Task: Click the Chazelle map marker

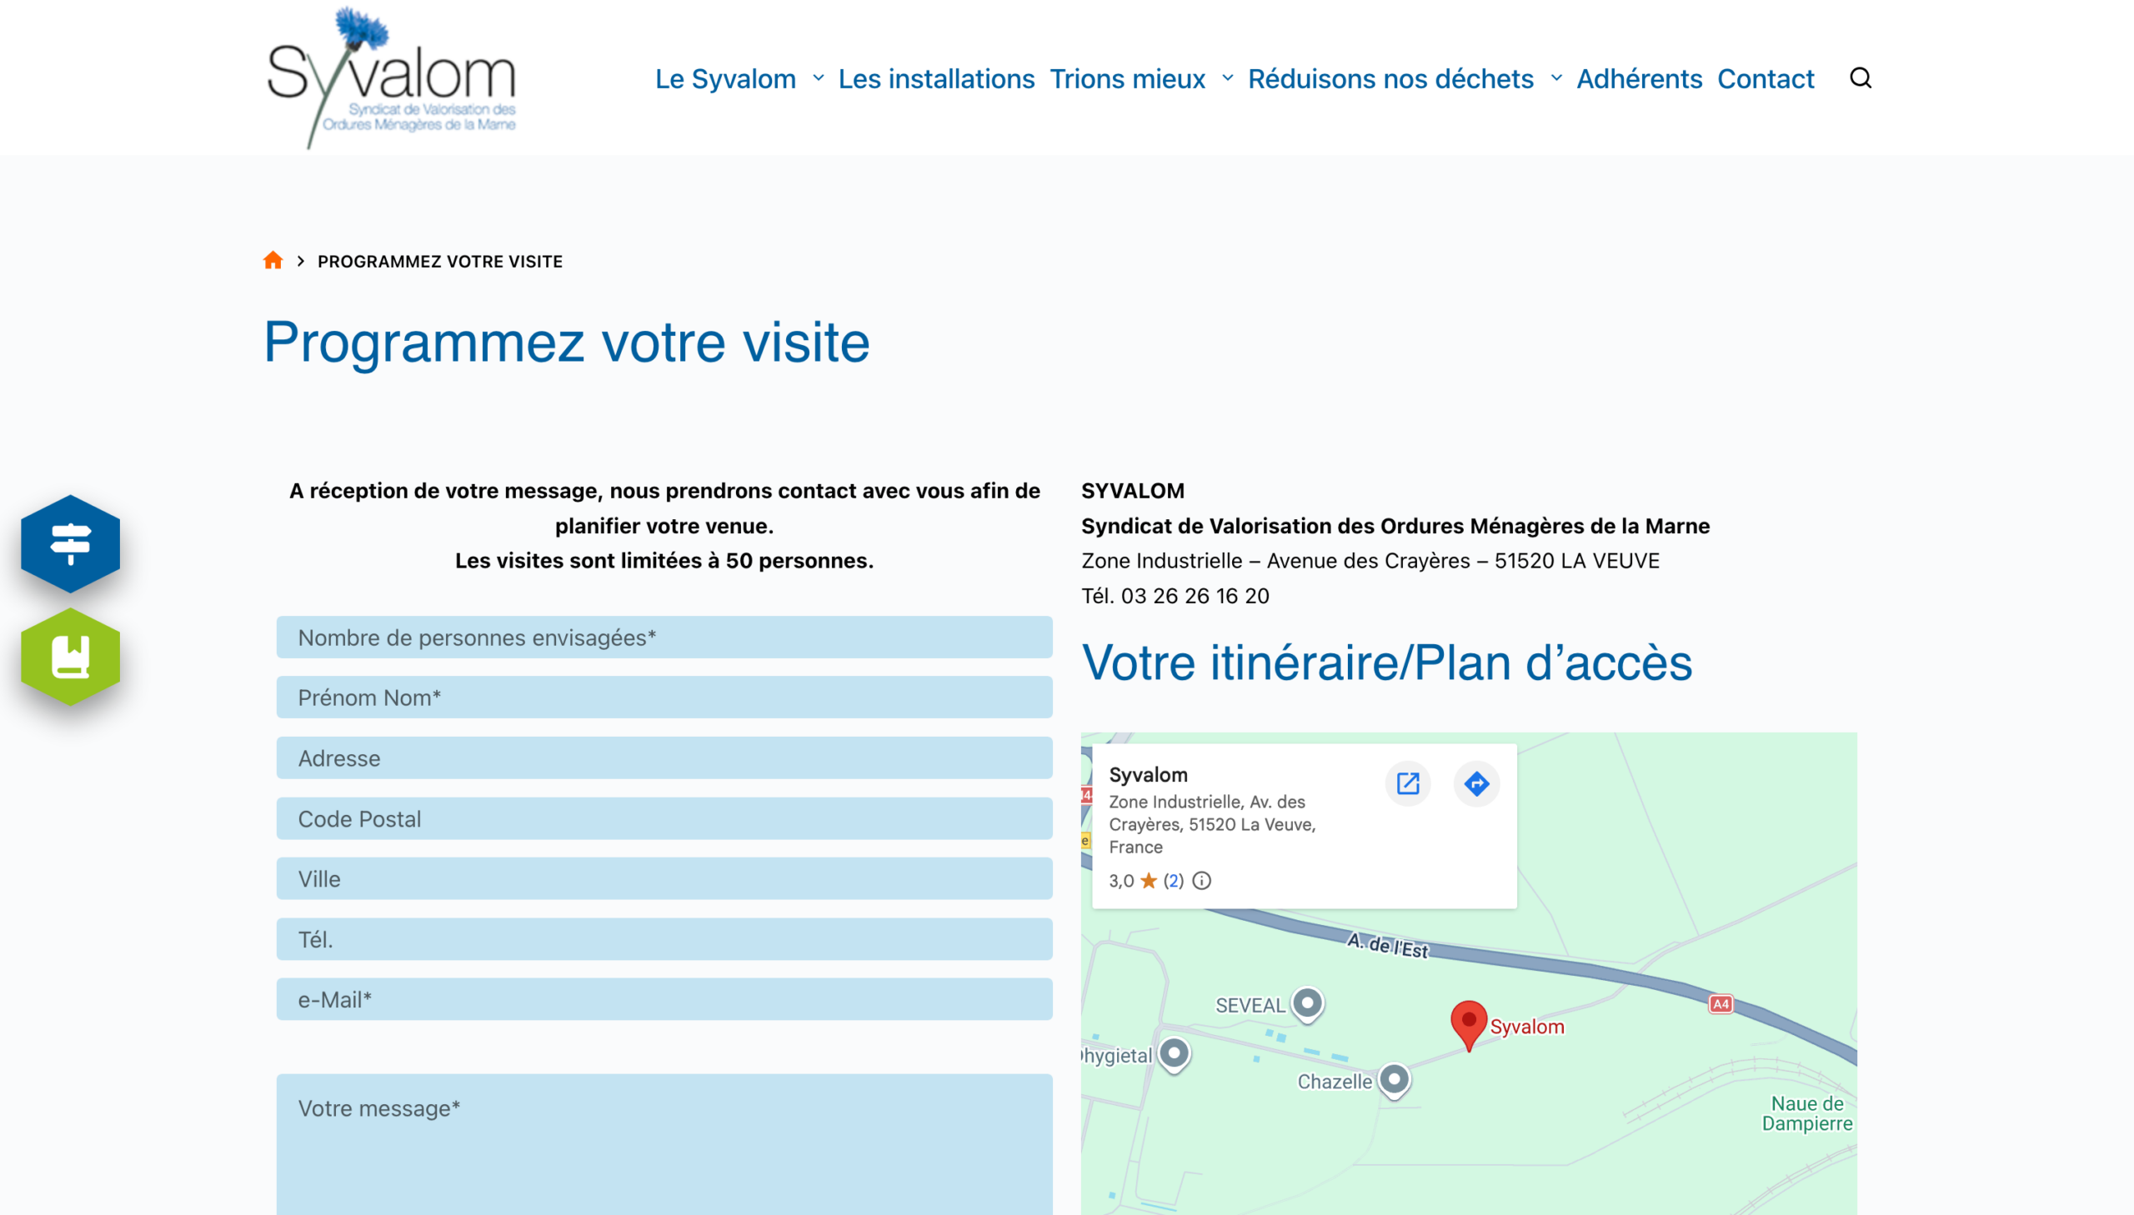Action: pyautogui.click(x=1394, y=1080)
